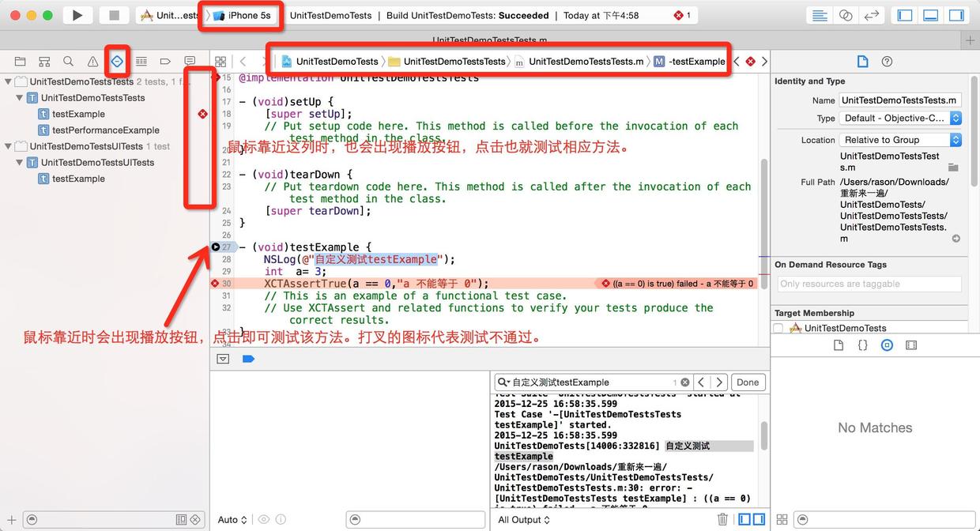Image resolution: width=980 pixels, height=531 pixels.
Task: Switch to the Find navigator magnifier icon
Action: (x=69, y=62)
